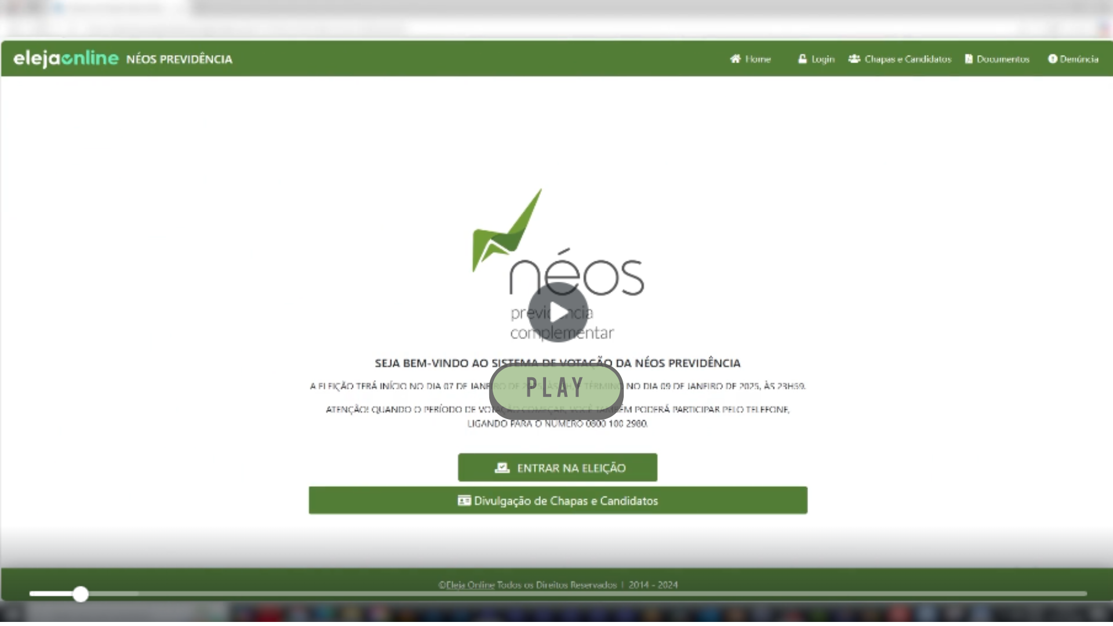Screen dimensions: 1113x626
Task: Click the ID card icon on Divulgação button
Action: point(464,500)
